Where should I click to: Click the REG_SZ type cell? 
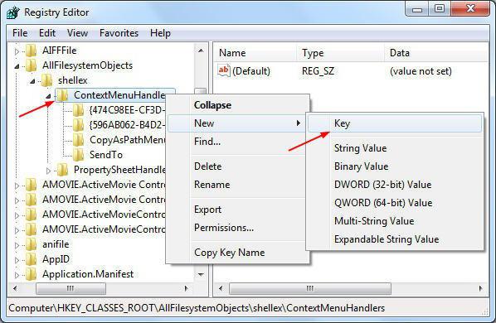pyautogui.click(x=318, y=71)
